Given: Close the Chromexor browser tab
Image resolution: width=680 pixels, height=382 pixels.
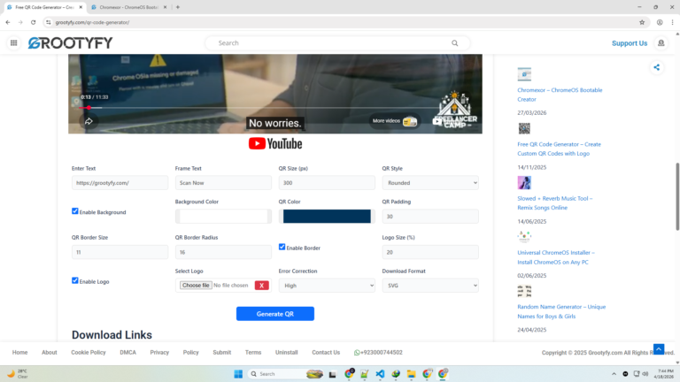Looking at the screenshot, I should click(165, 7).
